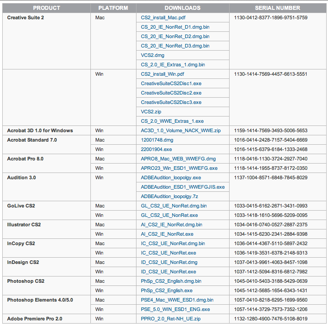Screen dimensions: 328x324
Task: Click the SERIAL NUMBER column header
Action: coord(277,8)
